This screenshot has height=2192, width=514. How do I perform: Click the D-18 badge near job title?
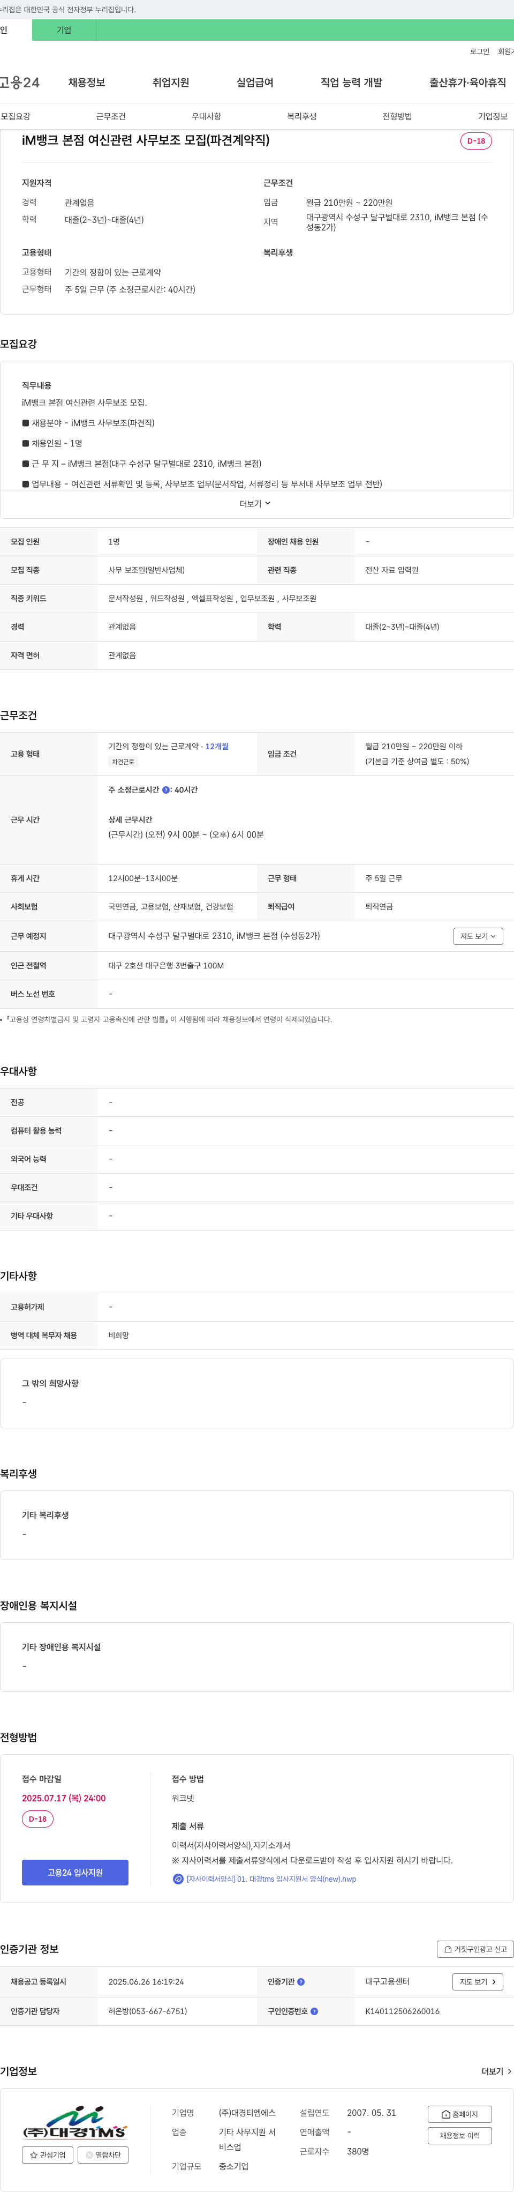476,141
